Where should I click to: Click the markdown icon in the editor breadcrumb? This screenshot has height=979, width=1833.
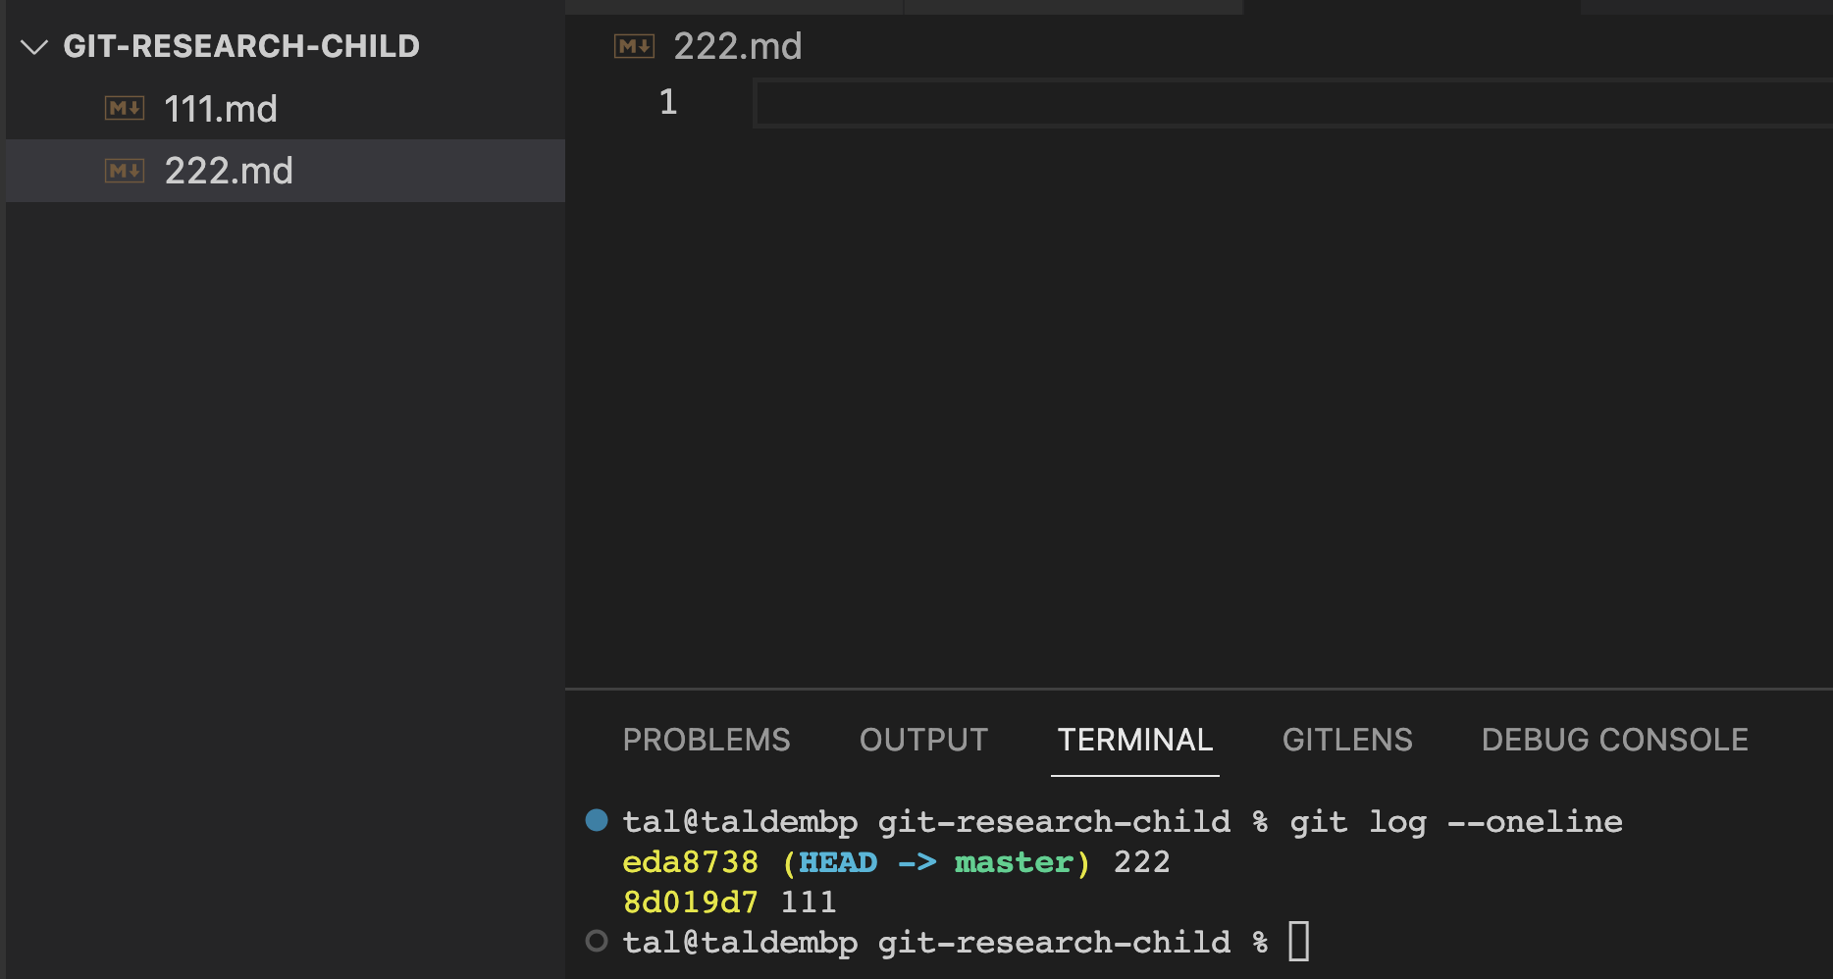click(634, 46)
